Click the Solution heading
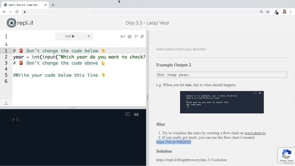 click(x=164, y=151)
